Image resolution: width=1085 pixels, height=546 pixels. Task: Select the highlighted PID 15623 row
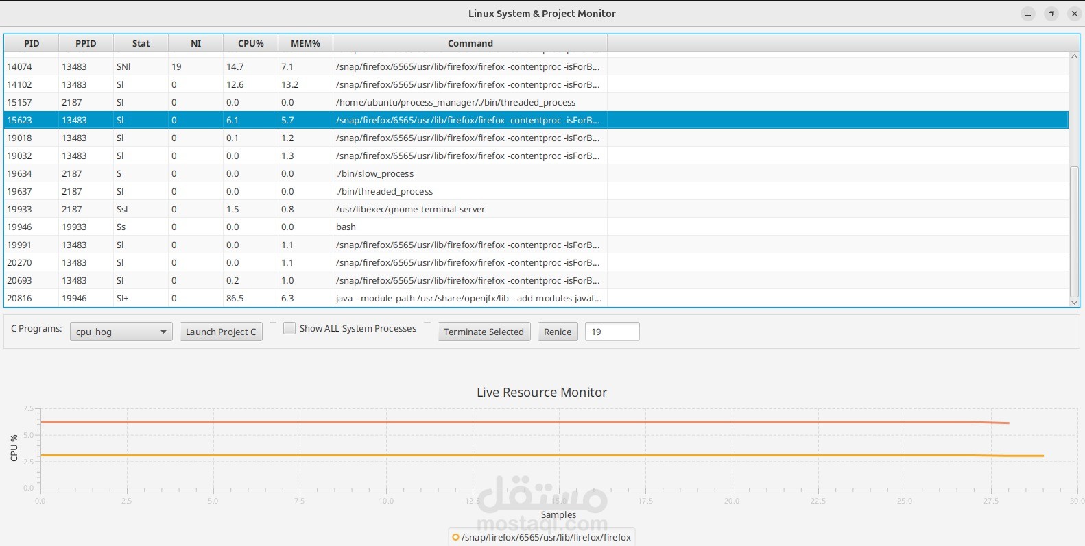point(536,120)
